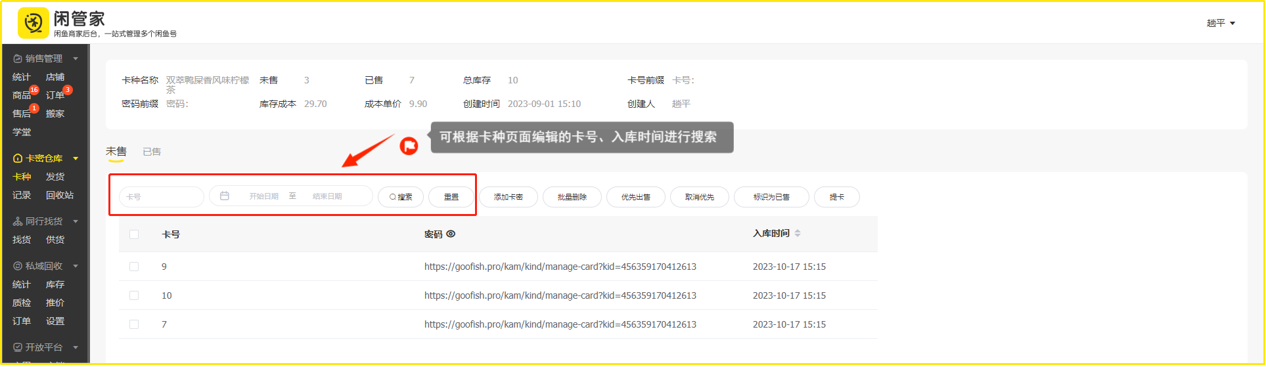1266x367 pixels.
Task: Click the 开放平台 sidebar section icon
Action: pos(18,347)
